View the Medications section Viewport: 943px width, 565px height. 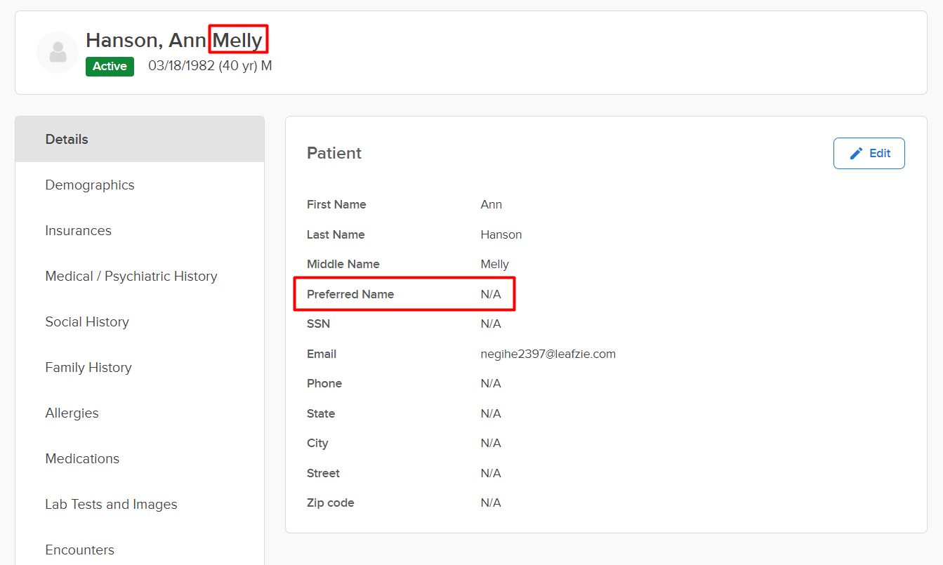140,458
